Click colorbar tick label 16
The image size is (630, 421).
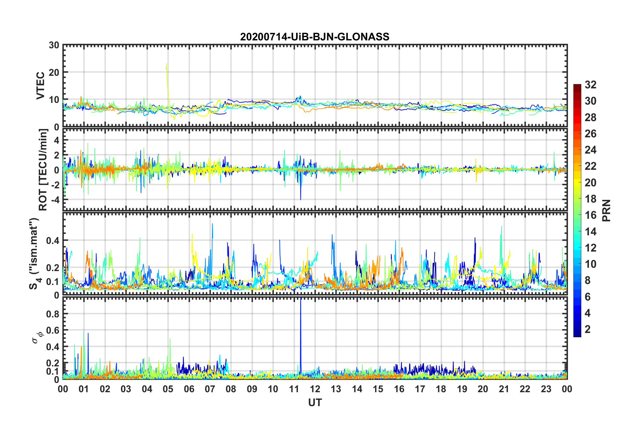590,215
